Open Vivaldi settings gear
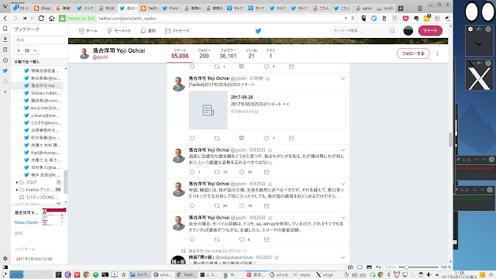This screenshot has width=496, height=279. point(5,258)
